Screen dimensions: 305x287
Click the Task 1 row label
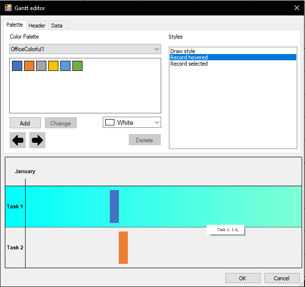15,206
